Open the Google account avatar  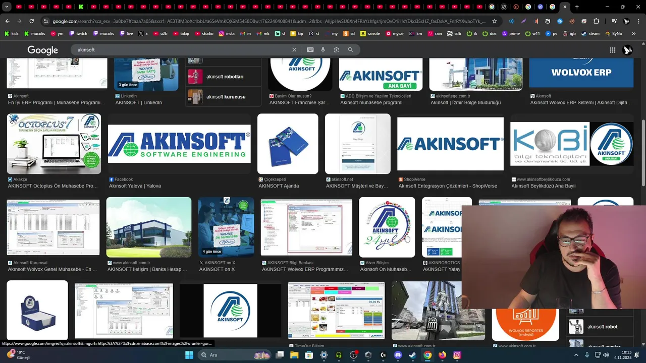[628, 50]
